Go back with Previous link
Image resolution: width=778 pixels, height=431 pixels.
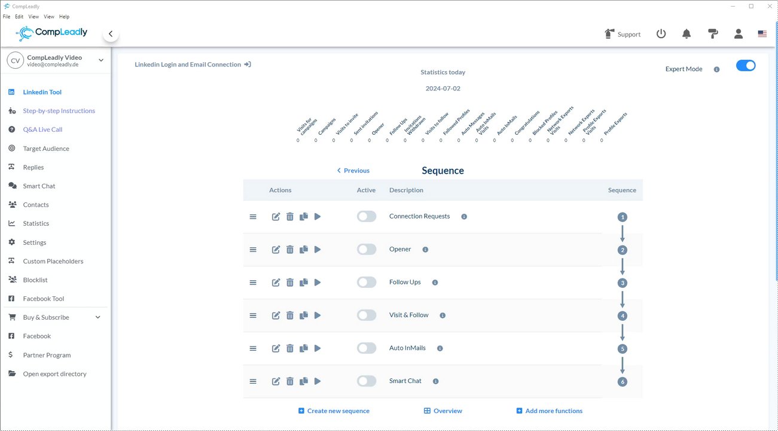point(353,171)
